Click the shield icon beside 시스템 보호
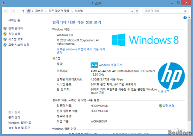This screenshot has height=136, width=193. [5, 39]
